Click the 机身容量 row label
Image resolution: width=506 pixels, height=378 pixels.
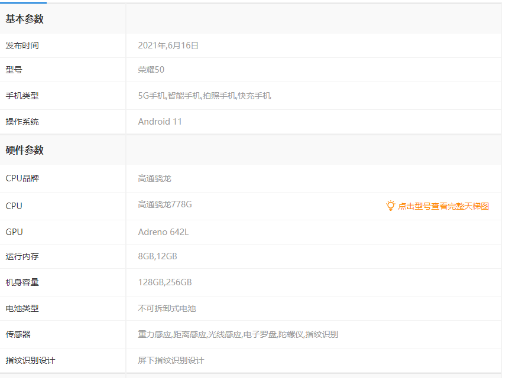pos(22,282)
